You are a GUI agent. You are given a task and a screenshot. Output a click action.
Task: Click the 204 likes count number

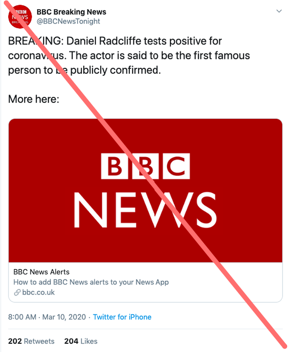tap(71, 341)
